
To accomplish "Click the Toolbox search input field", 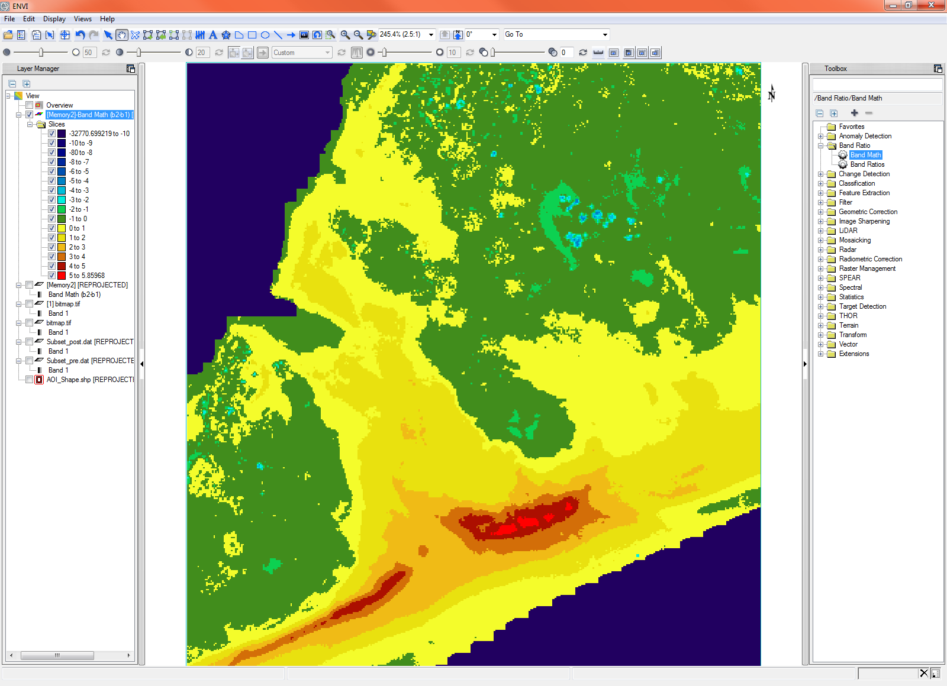I will pyautogui.click(x=878, y=83).
